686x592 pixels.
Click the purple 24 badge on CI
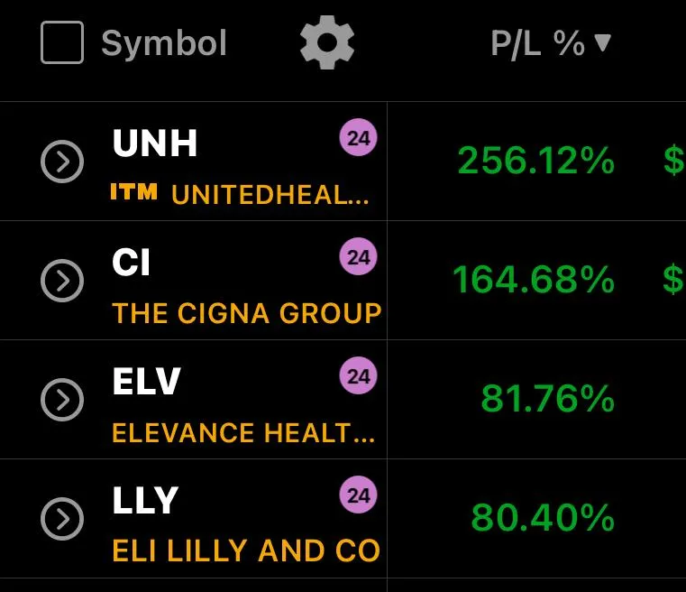358,256
